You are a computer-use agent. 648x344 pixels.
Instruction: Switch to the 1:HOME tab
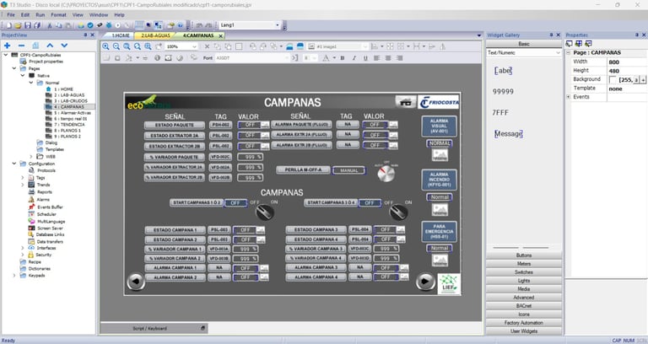[x=121, y=36]
